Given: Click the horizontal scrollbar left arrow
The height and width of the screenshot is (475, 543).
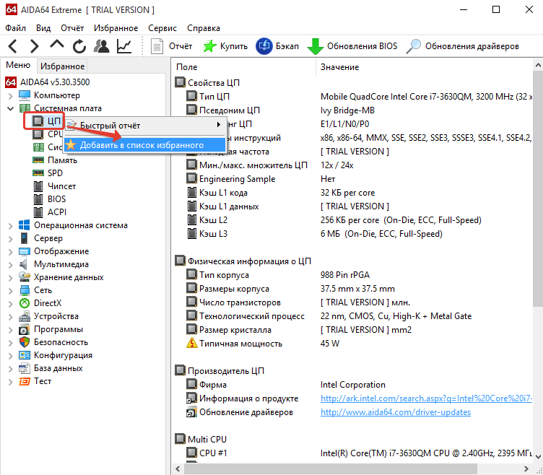Looking at the screenshot, I should click(x=178, y=469).
